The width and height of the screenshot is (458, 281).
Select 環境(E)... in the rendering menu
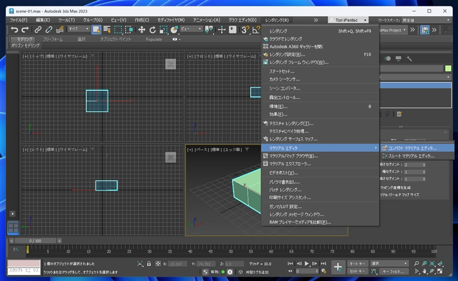(x=320, y=106)
